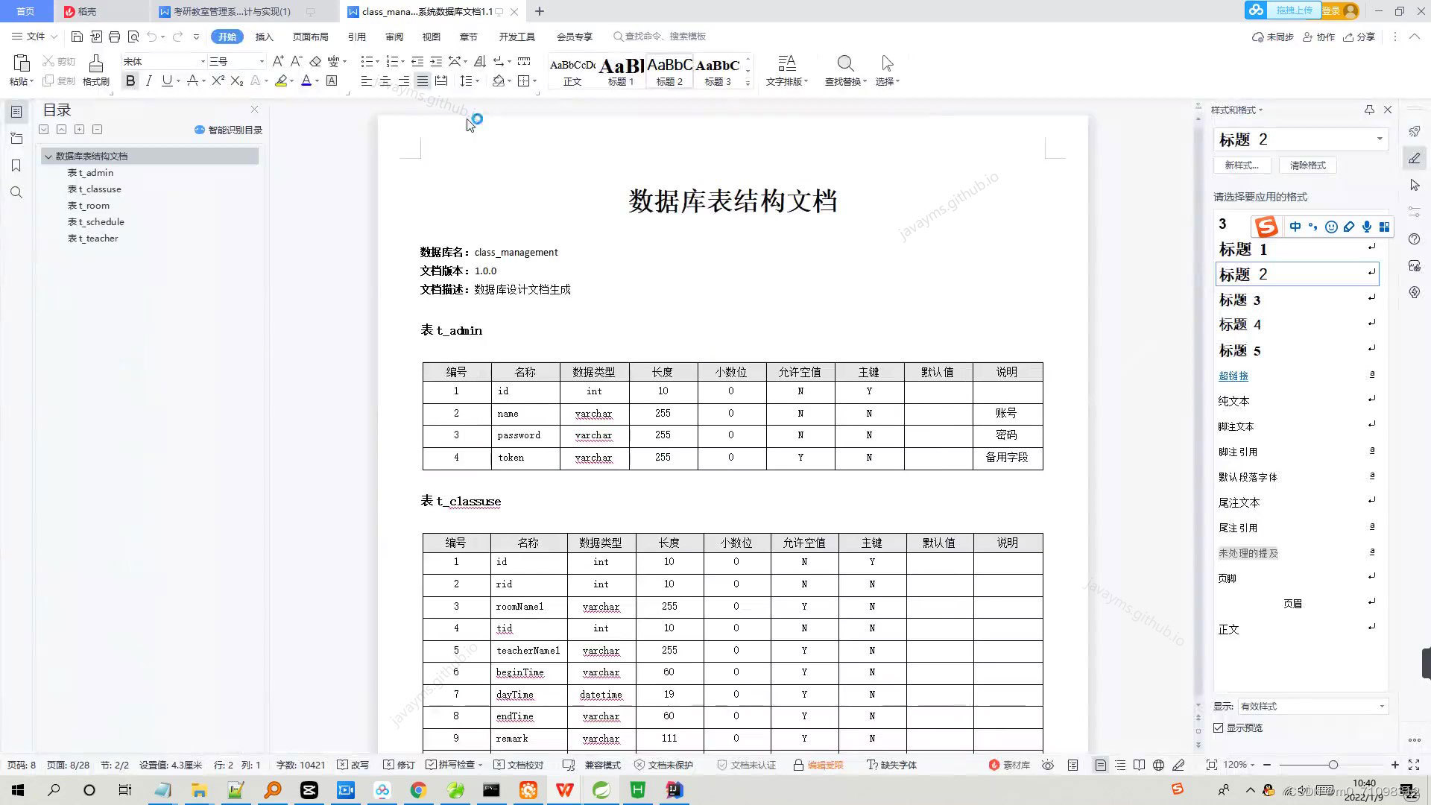1431x805 pixels.
Task: Click the Undo arrow icon
Action: tap(152, 37)
